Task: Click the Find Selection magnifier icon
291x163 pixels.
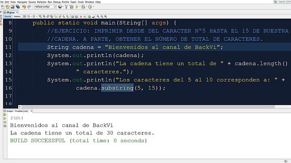Action: 40,16
